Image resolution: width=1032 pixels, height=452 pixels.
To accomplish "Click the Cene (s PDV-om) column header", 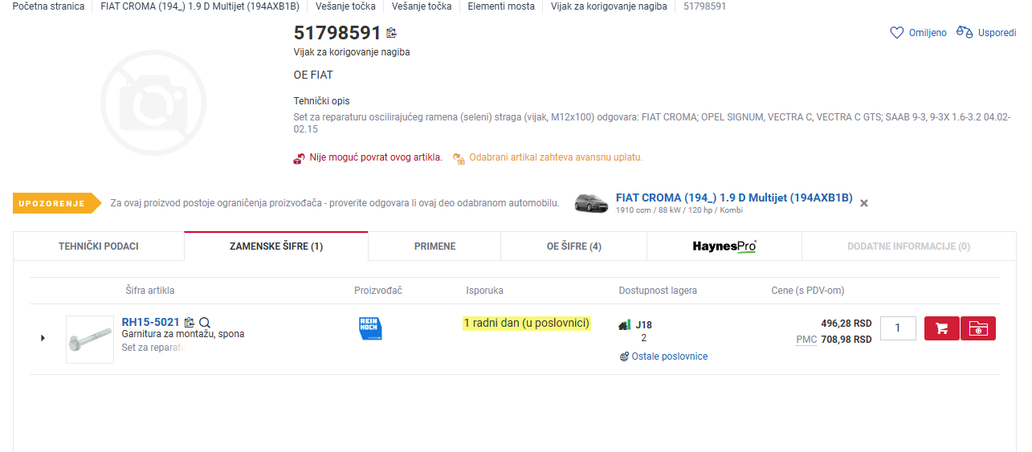I will (x=808, y=291).
